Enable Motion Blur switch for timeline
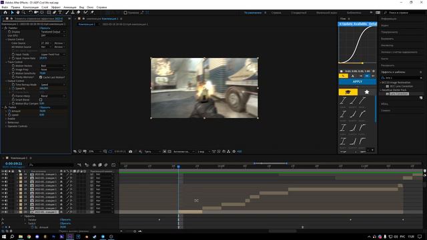The width and height of the screenshot is (427, 240). [106, 165]
